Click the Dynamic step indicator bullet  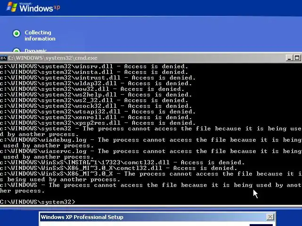pyautogui.click(x=17, y=50)
